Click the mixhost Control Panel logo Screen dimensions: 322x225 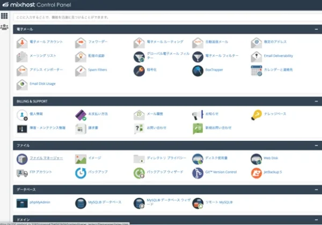tap(36, 5)
